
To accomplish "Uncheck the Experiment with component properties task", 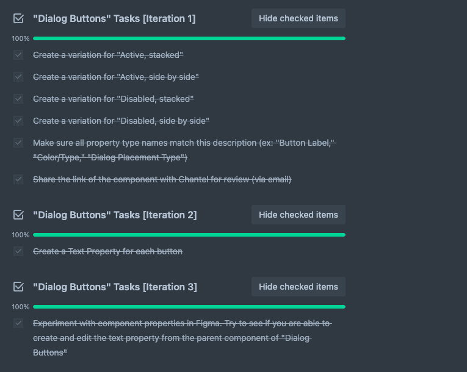I will pyautogui.click(x=18, y=323).
